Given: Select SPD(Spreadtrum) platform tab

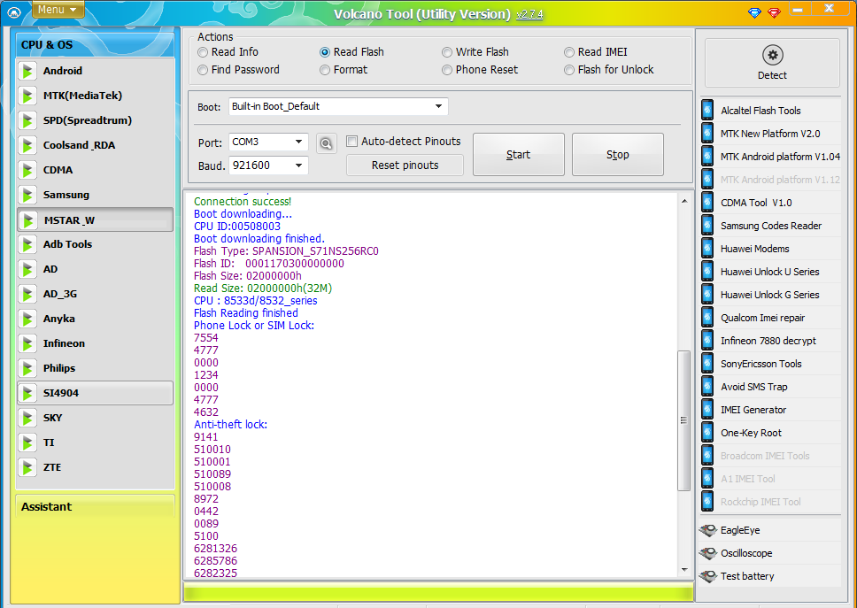Looking at the screenshot, I should pos(95,120).
